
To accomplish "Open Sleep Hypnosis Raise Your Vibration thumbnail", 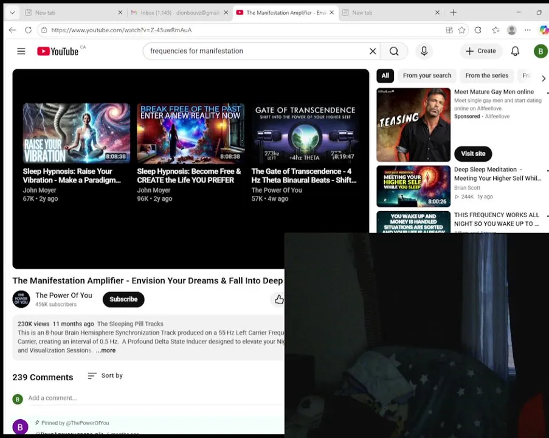I will click(x=77, y=133).
